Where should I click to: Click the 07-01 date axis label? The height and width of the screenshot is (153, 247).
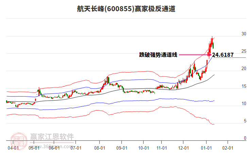pos(76,148)
